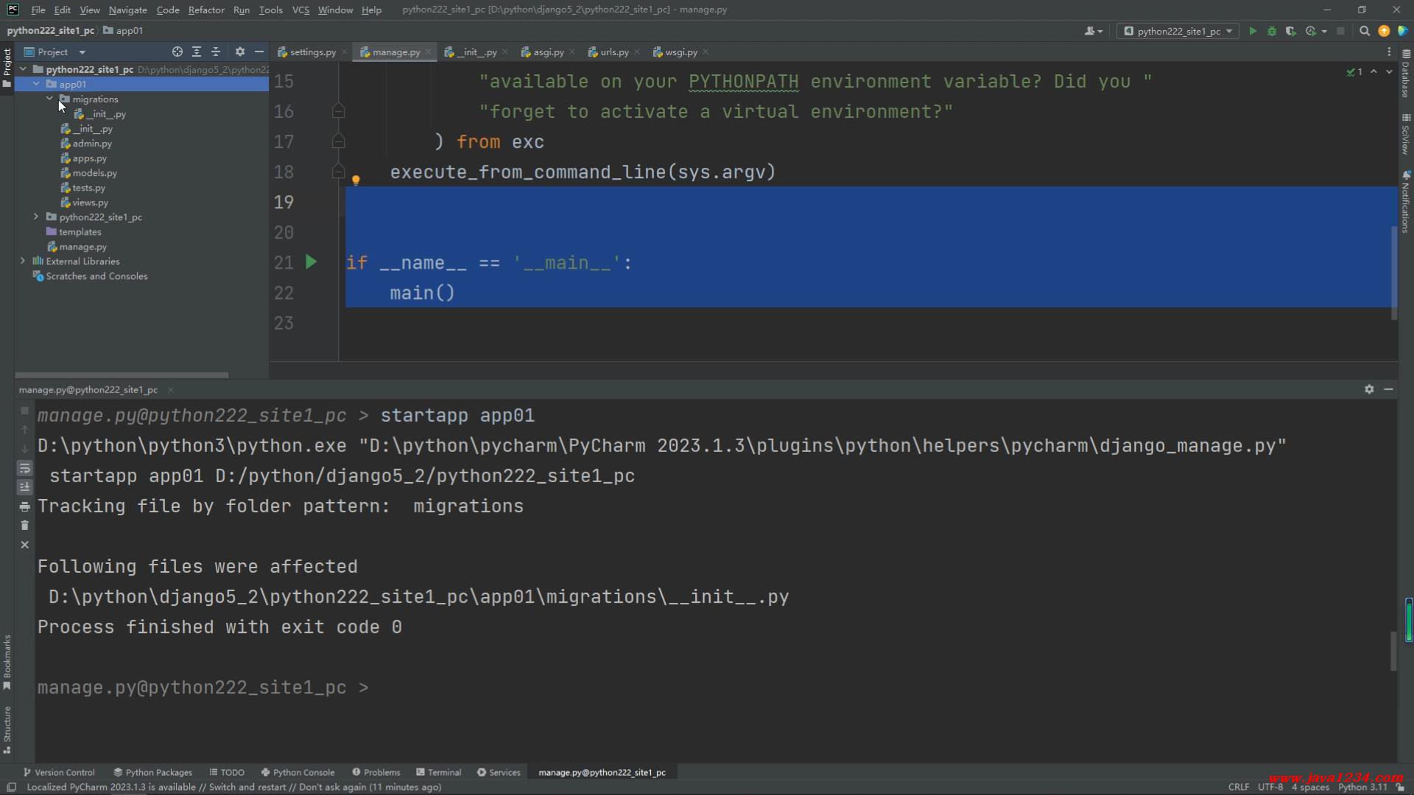Open Search Everywhere magnifier icon

[1365, 31]
